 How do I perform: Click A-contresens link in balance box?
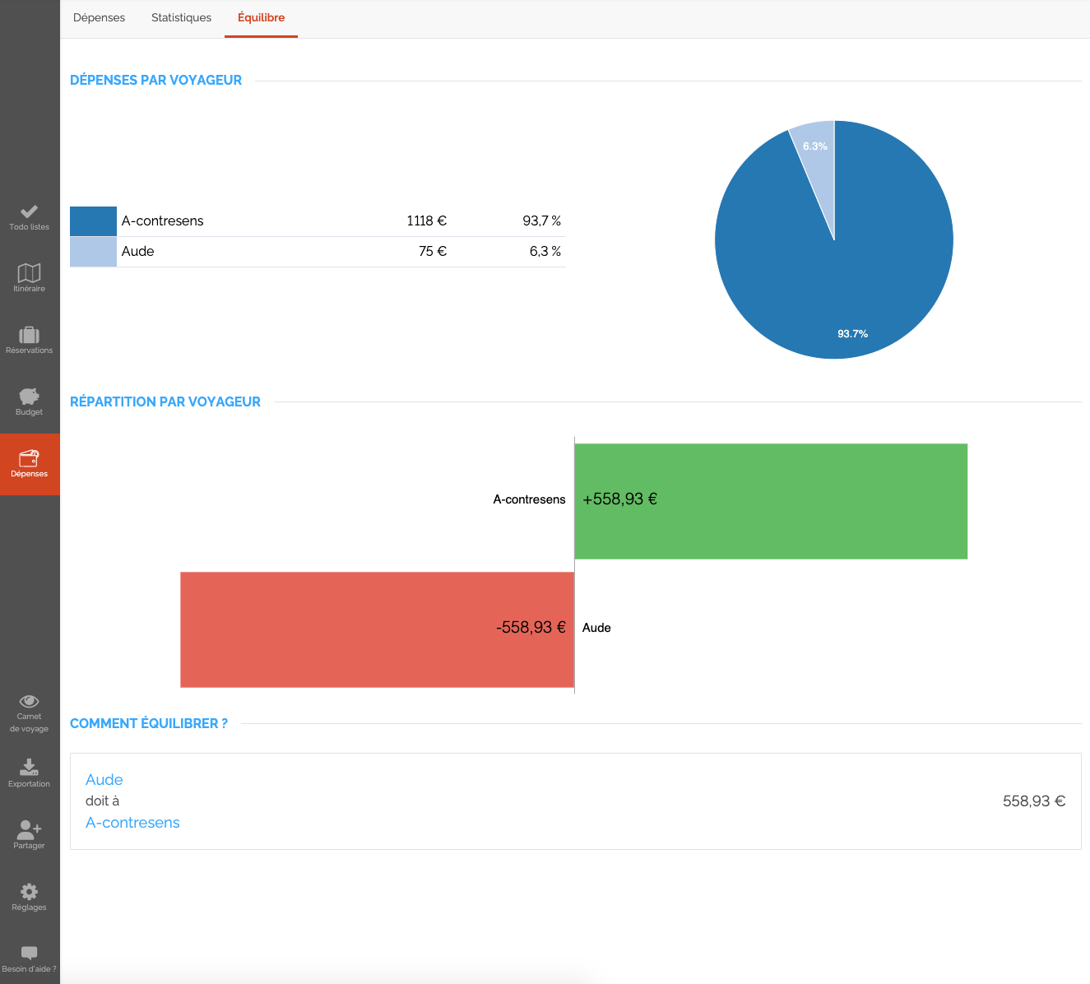pyautogui.click(x=132, y=823)
